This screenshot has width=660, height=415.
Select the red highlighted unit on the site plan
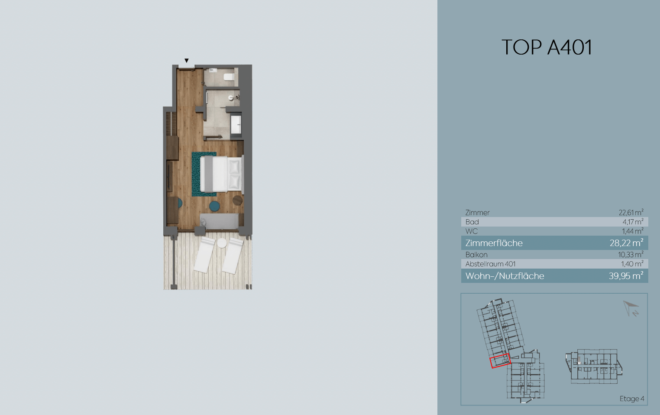point(500,361)
